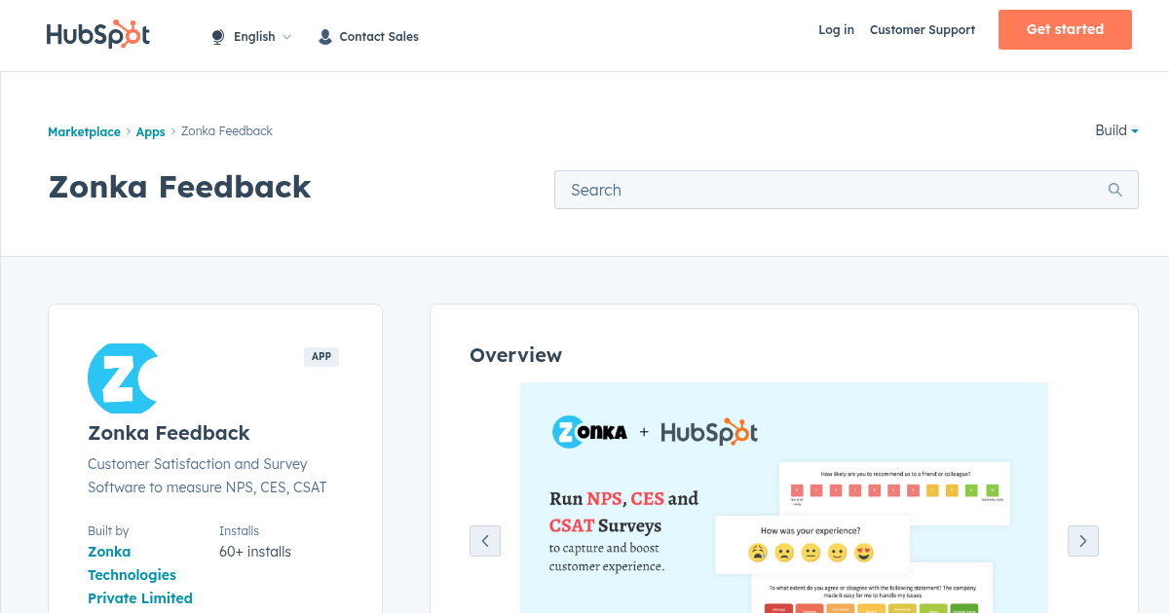
Task: Click Log in
Action: [x=836, y=30]
